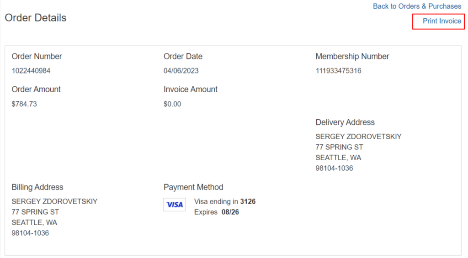Screen dimensions: 468x258
Task: Click the invoice amount $0.00
Action: click(172, 104)
